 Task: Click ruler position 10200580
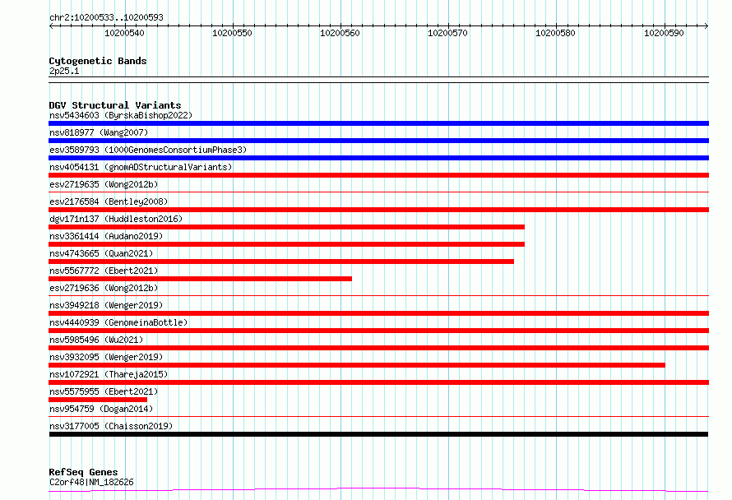click(555, 33)
